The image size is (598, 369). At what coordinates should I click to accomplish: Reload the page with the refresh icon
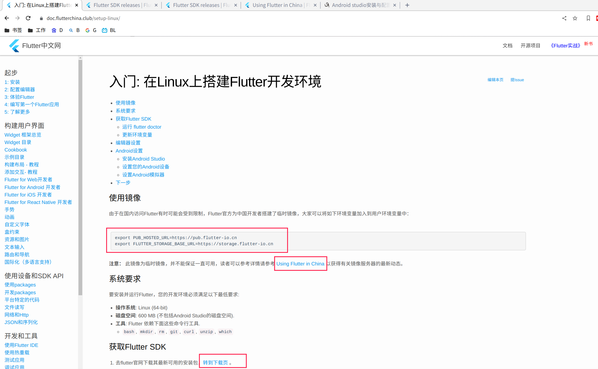pyautogui.click(x=28, y=18)
